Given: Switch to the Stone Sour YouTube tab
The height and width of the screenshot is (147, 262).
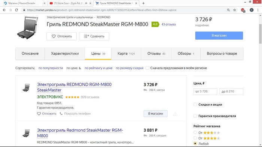Looking at the screenshot, I should pyautogui.click(x=68, y=3).
